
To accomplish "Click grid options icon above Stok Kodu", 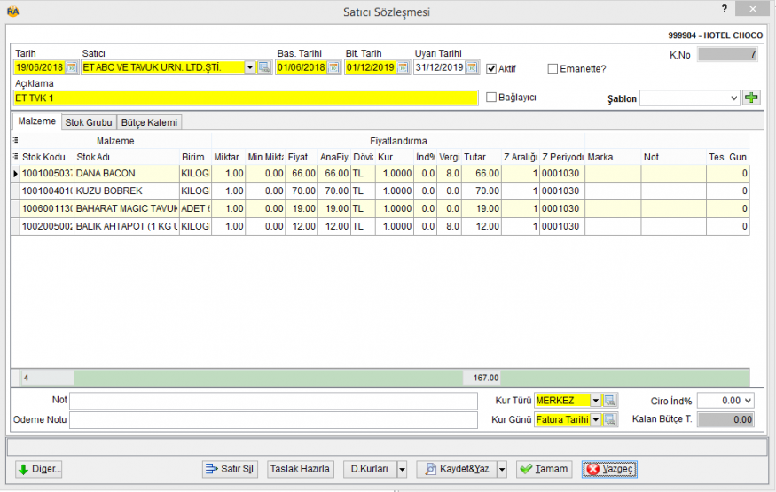I will point(15,141).
